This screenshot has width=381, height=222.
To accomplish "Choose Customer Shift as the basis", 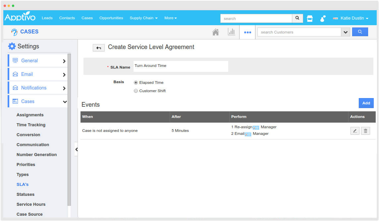I will (136, 90).
